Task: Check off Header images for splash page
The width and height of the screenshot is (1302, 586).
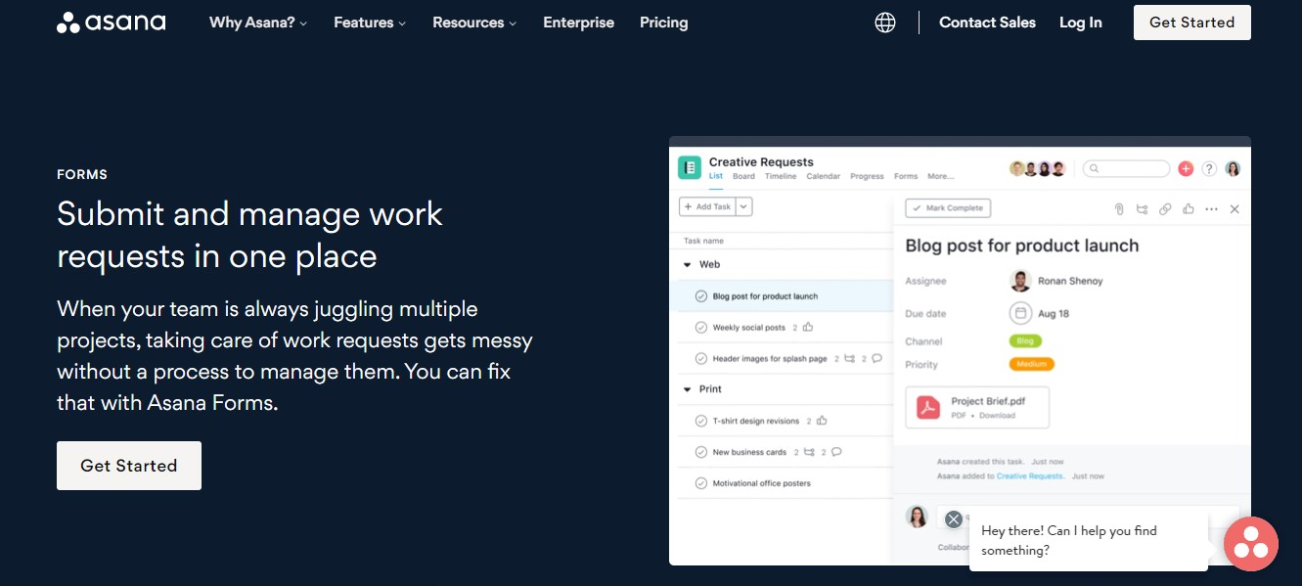Action: (700, 358)
